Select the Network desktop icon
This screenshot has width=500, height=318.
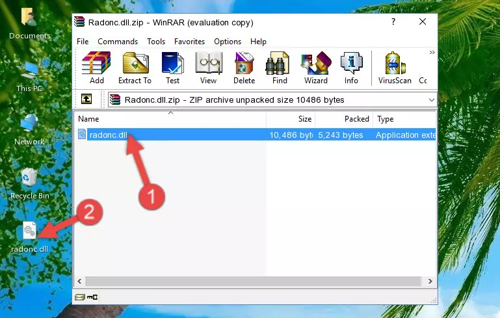tap(29, 130)
